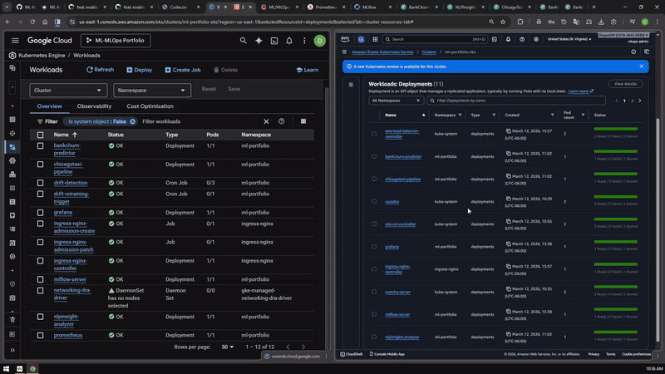Screen dimensions: 665x374
Task: Select radio button for metrics-server deployment
Action: click(374, 292)
